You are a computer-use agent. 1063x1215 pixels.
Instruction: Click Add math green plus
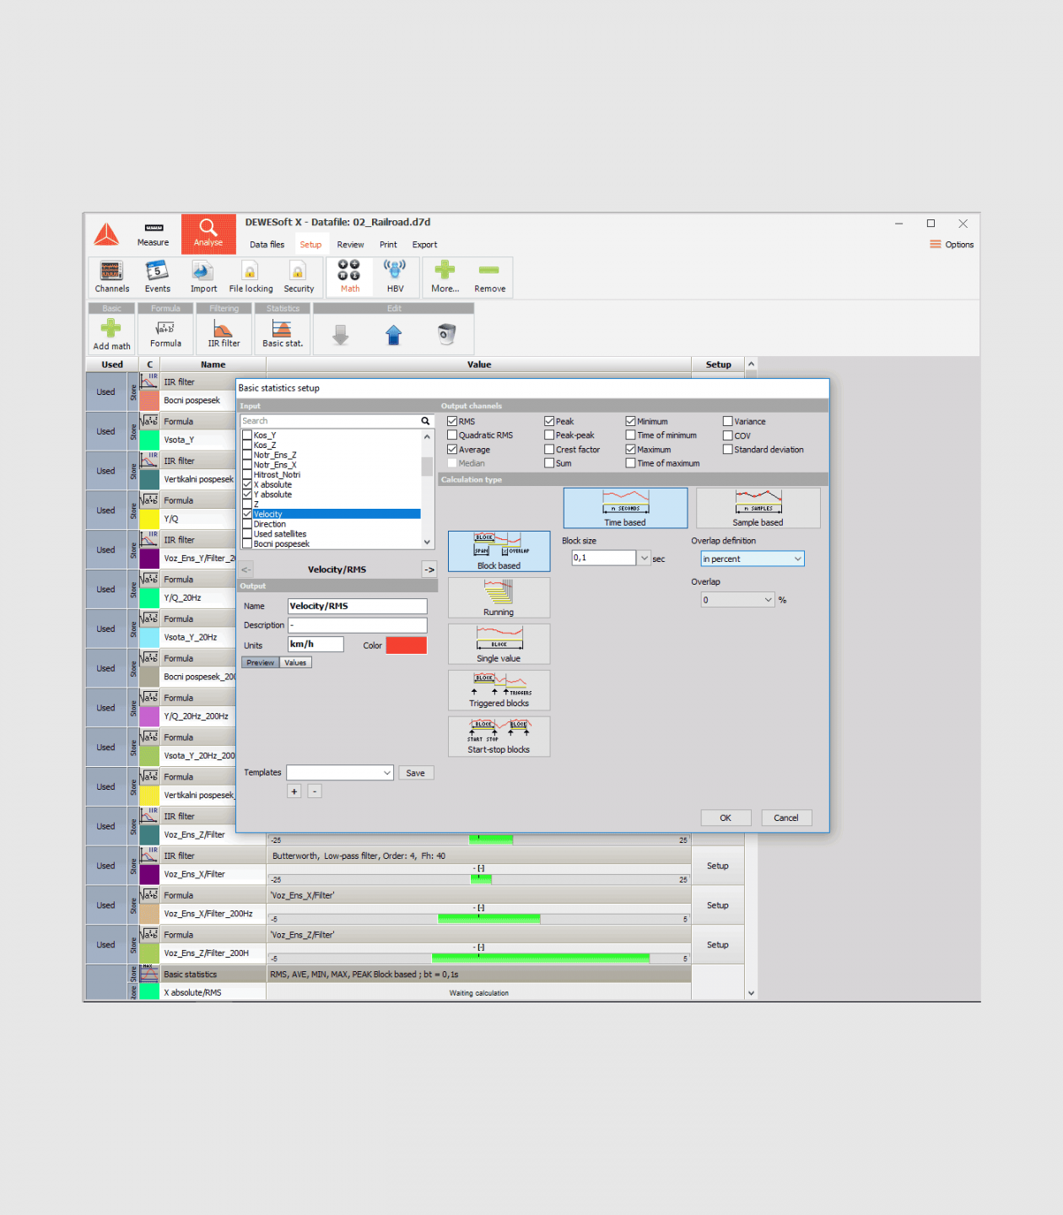click(111, 334)
